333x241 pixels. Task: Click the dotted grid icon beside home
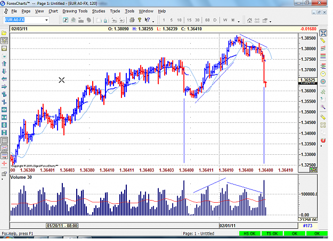(257, 20)
